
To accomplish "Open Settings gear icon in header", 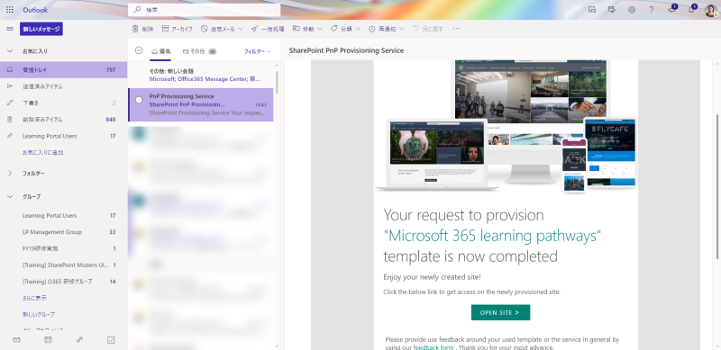I will [632, 10].
